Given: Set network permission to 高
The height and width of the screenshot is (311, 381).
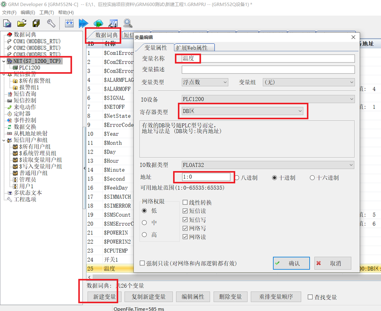Looking at the screenshot, I should [144, 234].
